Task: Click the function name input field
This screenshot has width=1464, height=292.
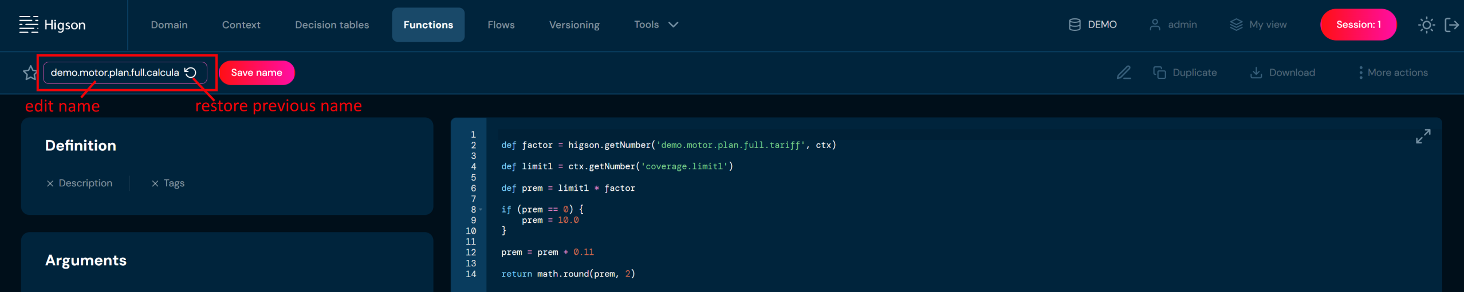Action: [x=115, y=73]
